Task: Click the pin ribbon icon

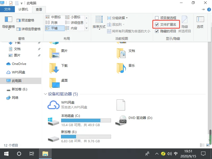Action: (x=203, y=10)
